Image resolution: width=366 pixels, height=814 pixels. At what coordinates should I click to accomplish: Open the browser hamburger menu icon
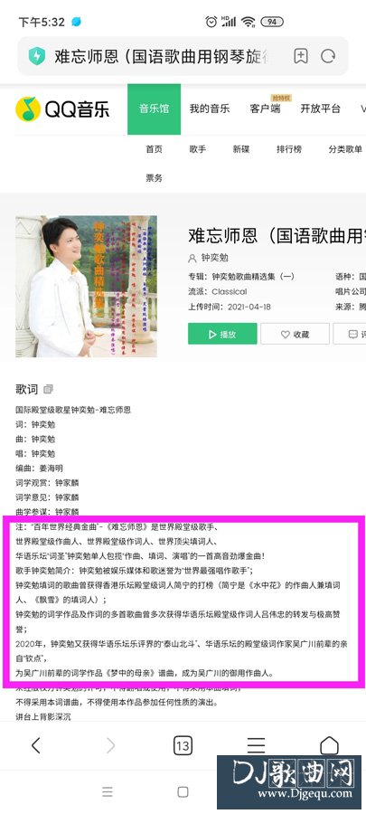click(x=256, y=745)
